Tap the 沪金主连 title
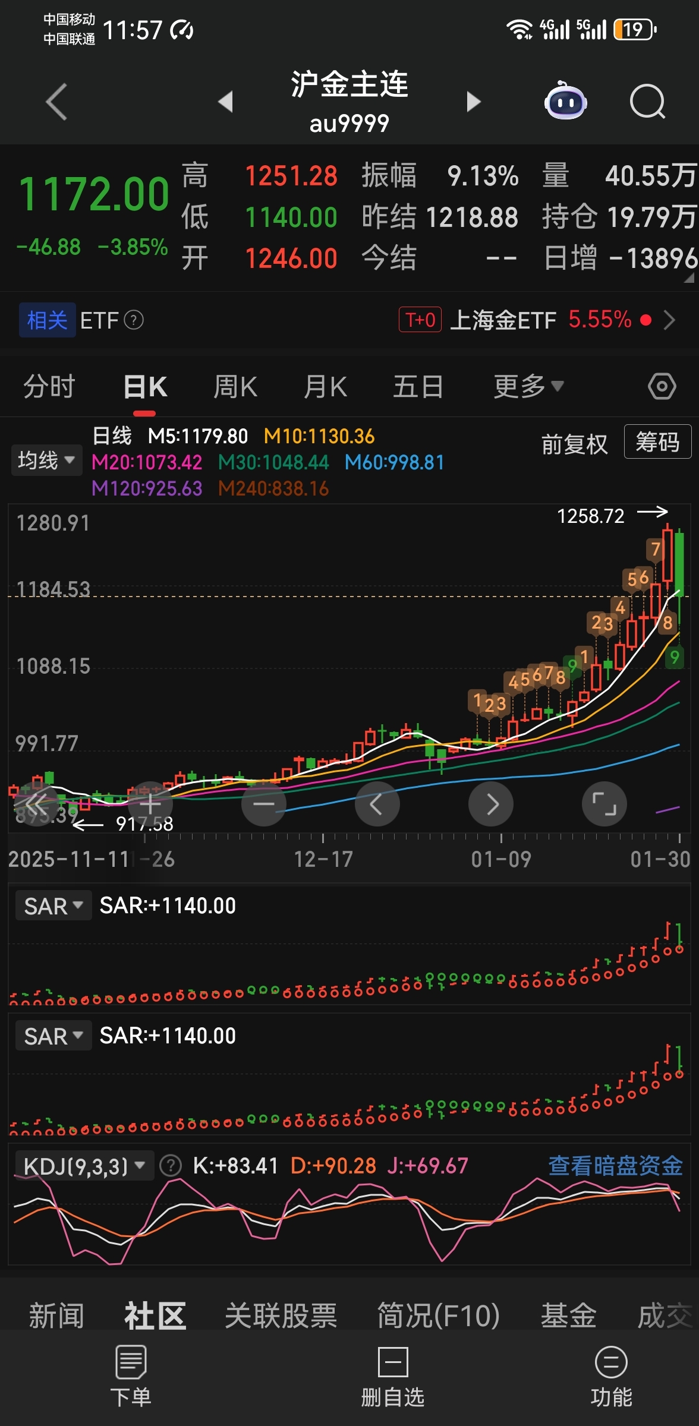 point(349,84)
